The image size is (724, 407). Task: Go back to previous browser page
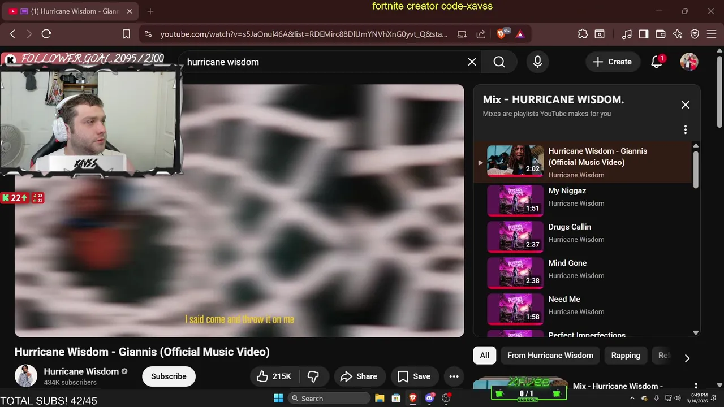coord(12,34)
